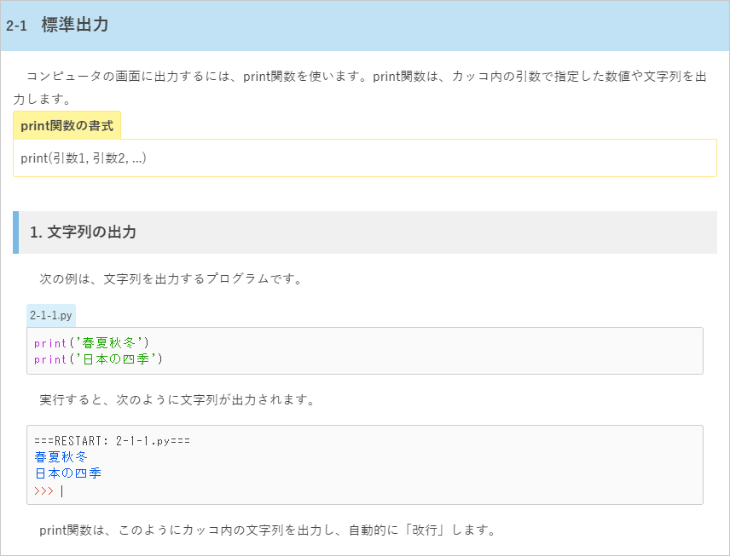Click the blue 日本の四季 output text
The height and width of the screenshot is (556, 730).
coord(68,473)
